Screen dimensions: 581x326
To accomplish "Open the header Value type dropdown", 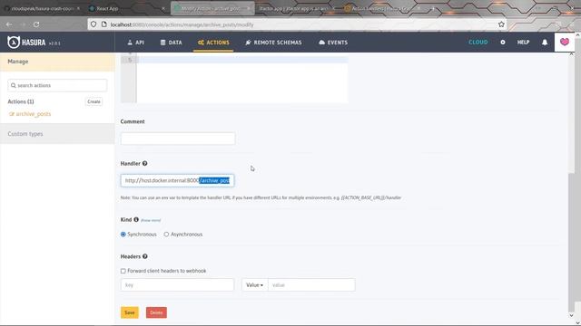I will pos(255,285).
